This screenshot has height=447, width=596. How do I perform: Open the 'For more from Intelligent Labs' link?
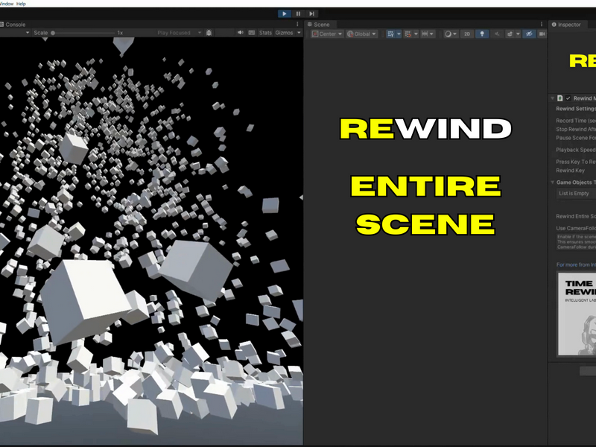point(576,264)
